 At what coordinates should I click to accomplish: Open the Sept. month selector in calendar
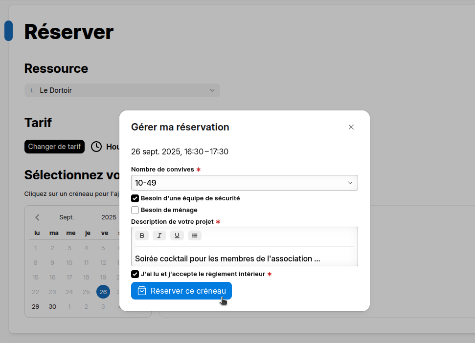pos(67,217)
